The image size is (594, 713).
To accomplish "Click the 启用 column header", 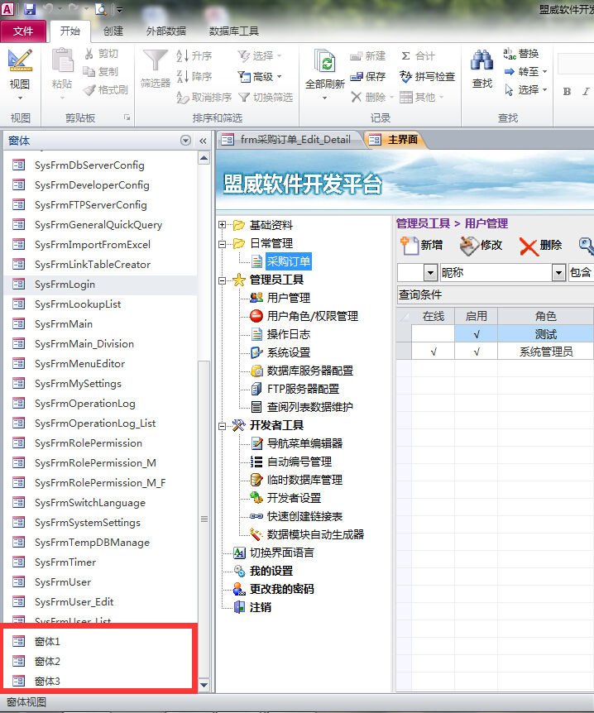I will 477,316.
